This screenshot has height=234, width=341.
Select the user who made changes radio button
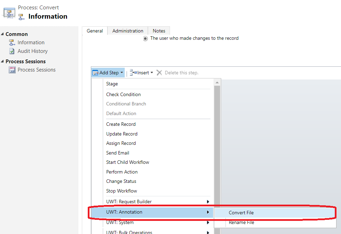tap(145, 38)
